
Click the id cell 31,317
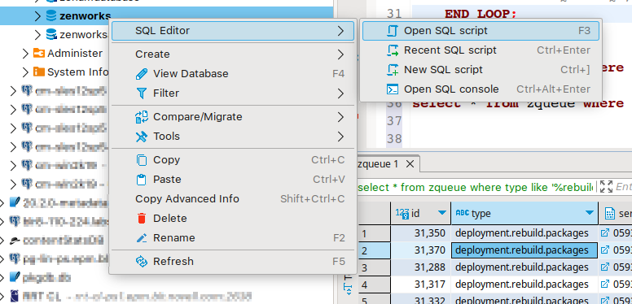(x=421, y=284)
